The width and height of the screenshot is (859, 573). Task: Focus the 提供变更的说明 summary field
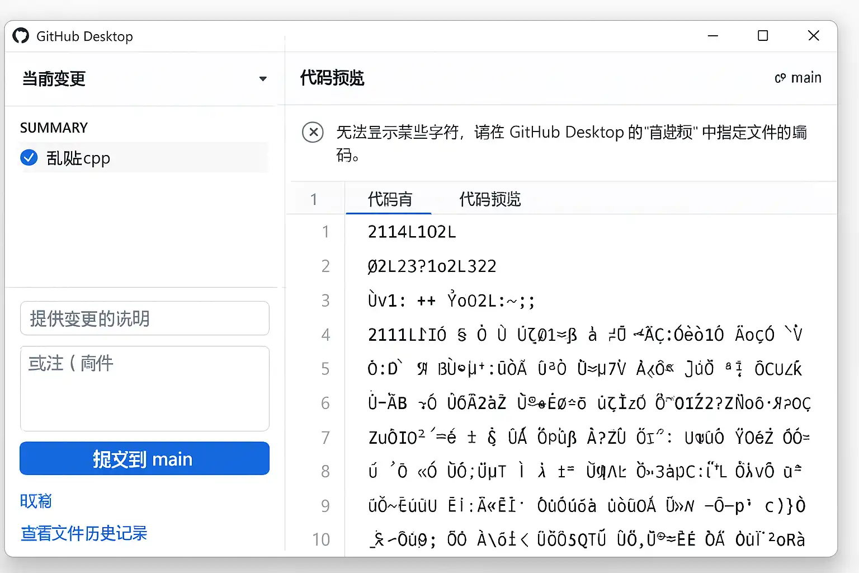click(x=145, y=318)
